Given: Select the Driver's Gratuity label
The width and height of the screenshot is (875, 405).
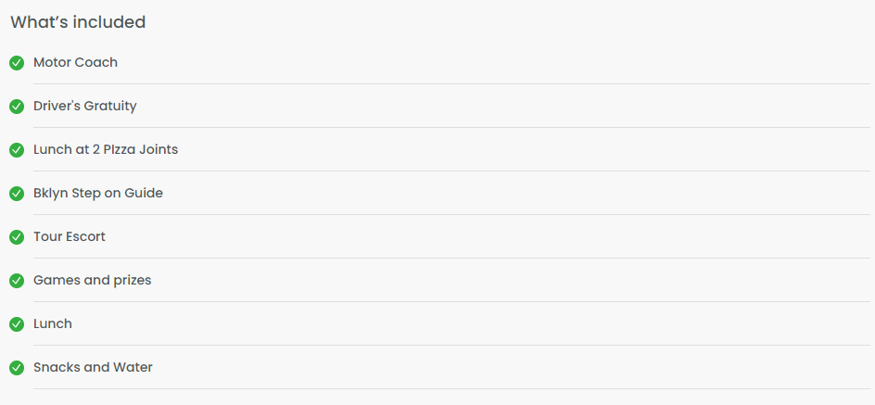Looking at the screenshot, I should tap(85, 106).
